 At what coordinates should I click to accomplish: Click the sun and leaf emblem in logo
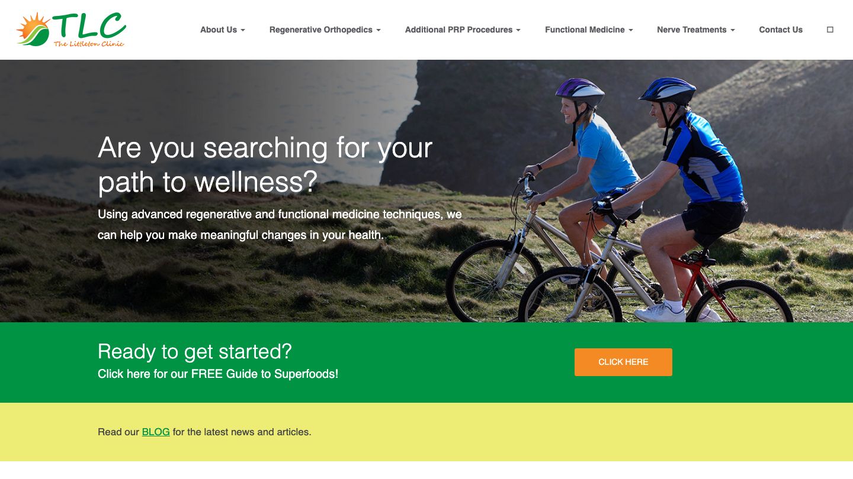tap(33, 30)
